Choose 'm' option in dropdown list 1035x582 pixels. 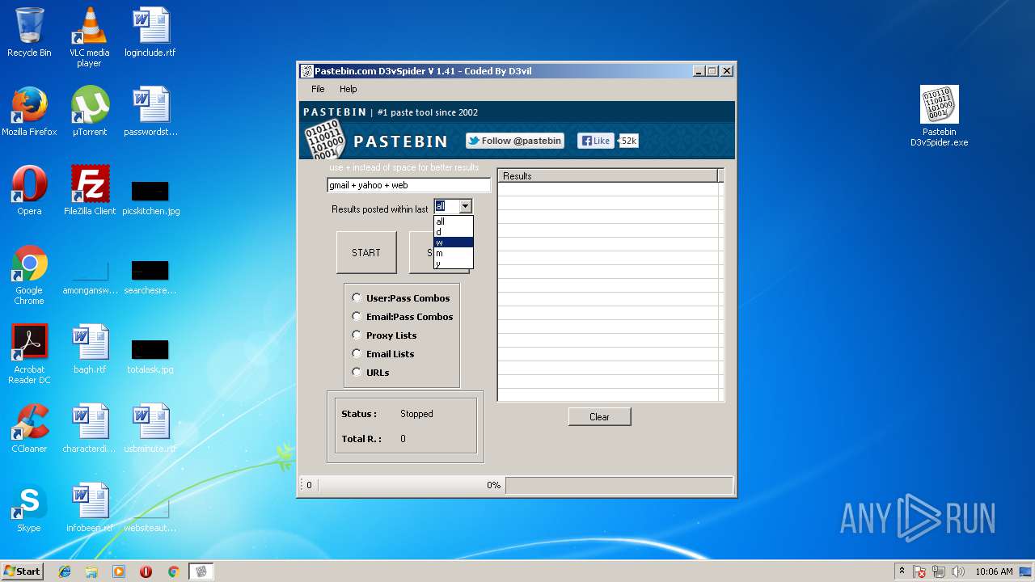(454, 253)
